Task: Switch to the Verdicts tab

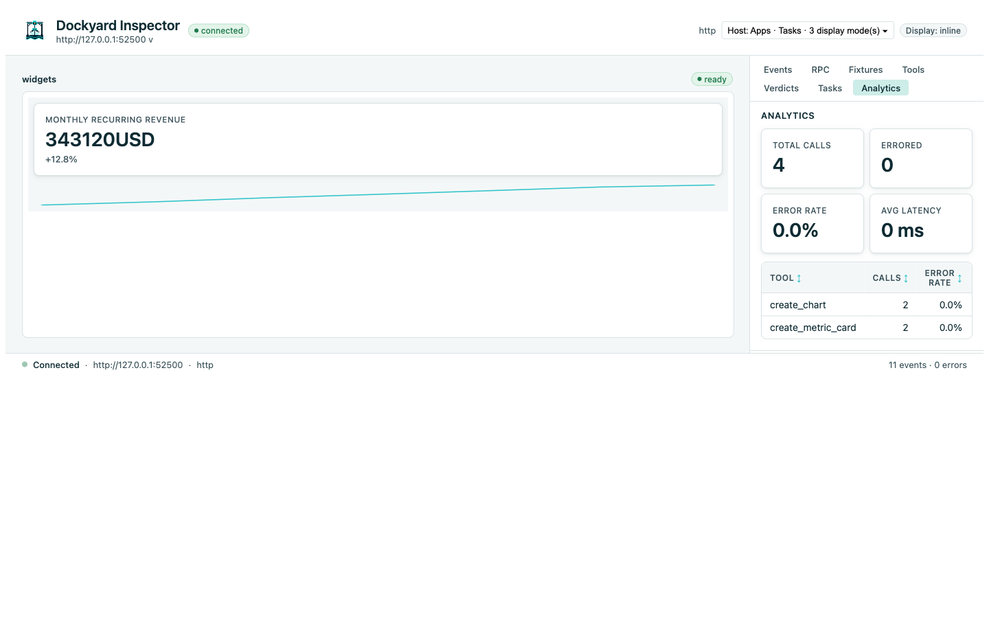Action: pyautogui.click(x=781, y=88)
